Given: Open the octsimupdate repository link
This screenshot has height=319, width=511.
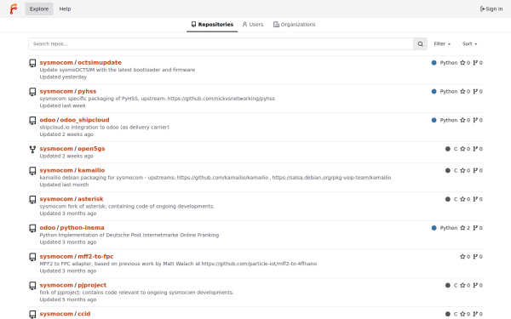Looking at the screenshot, I should (100, 62).
